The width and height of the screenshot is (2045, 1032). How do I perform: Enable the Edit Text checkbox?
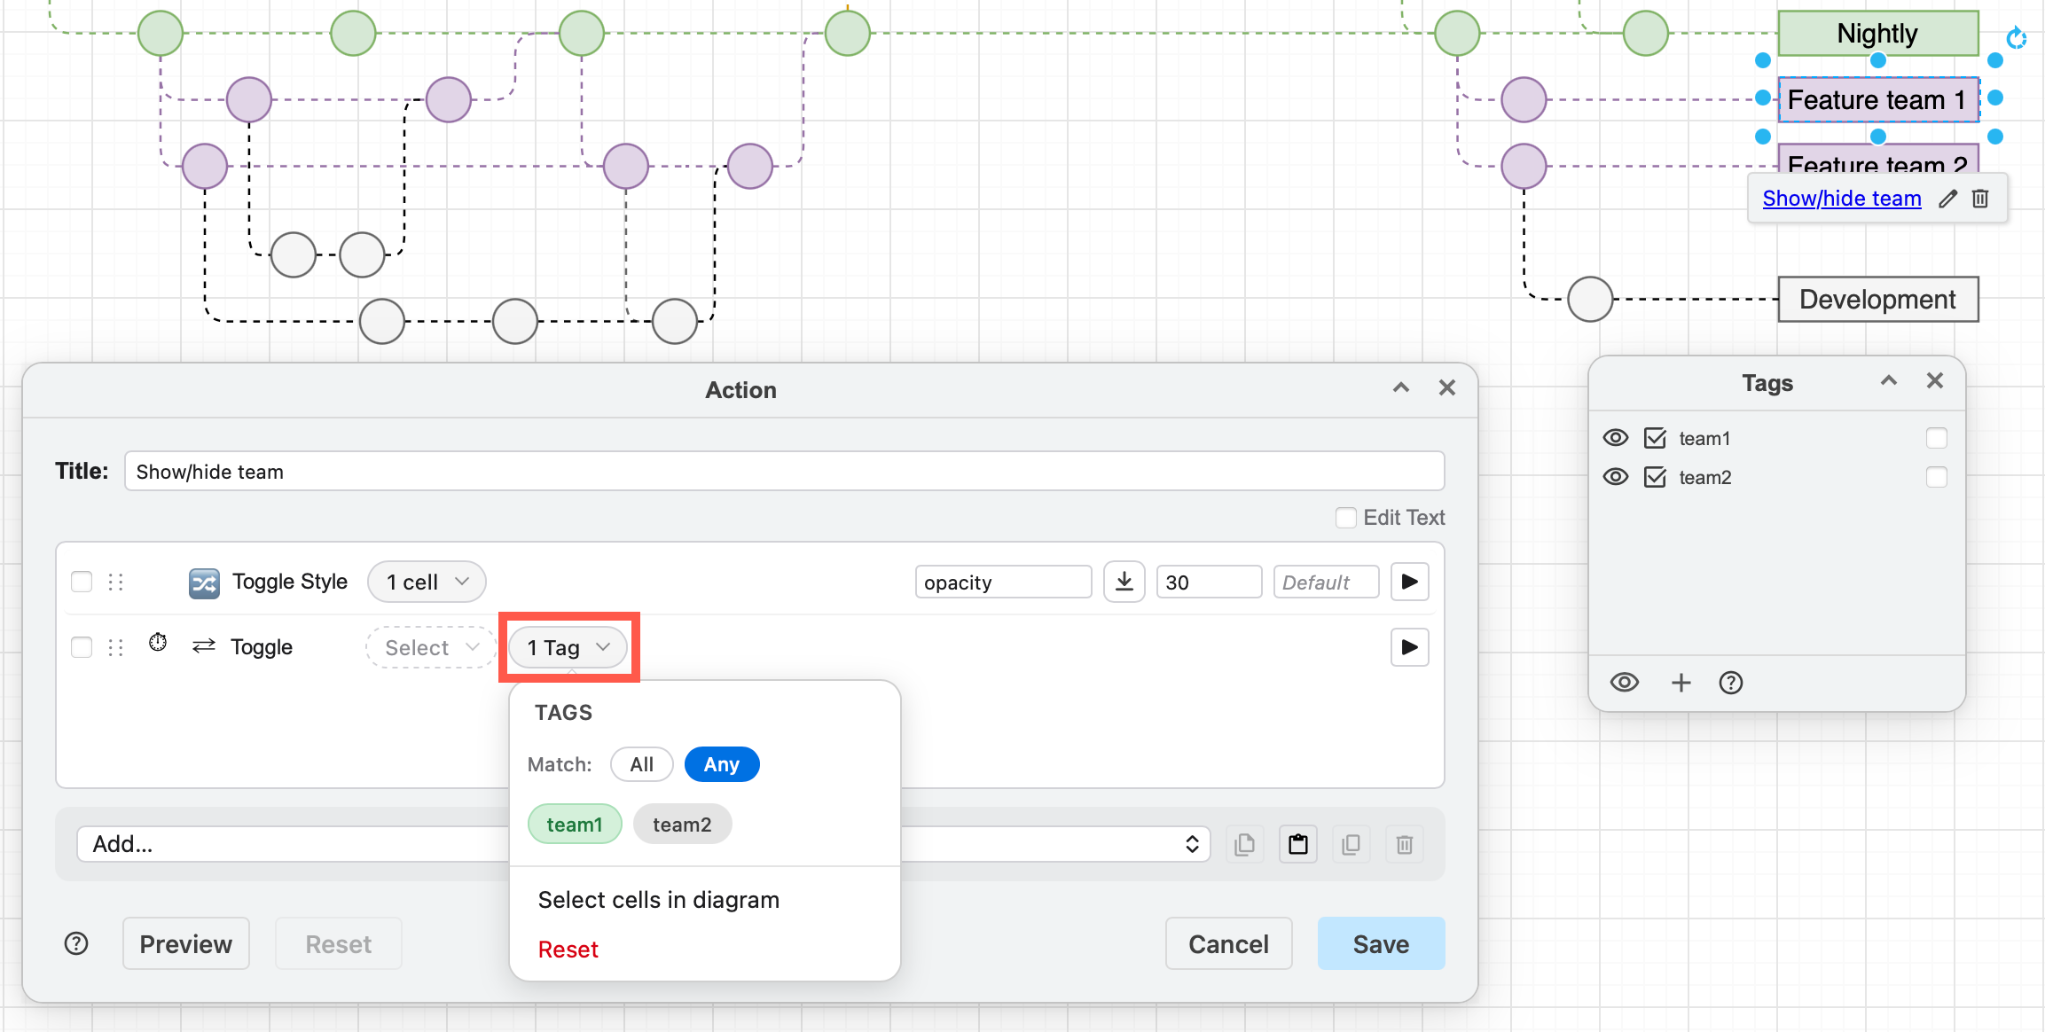point(1346,518)
